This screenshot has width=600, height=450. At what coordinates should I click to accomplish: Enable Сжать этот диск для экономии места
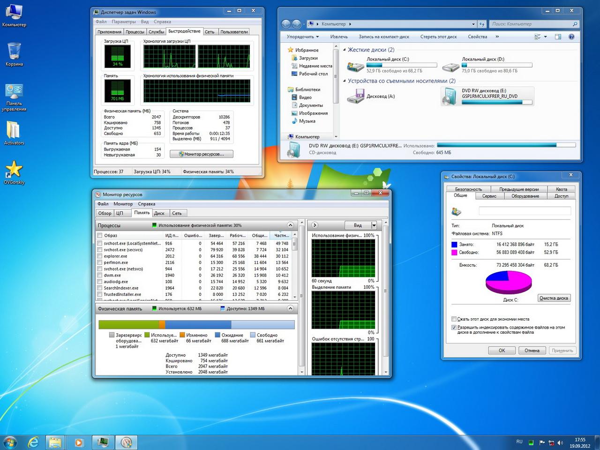click(454, 319)
